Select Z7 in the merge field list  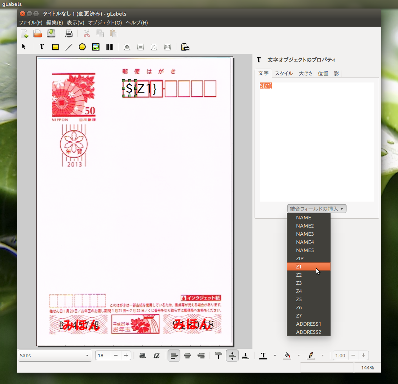(309, 316)
